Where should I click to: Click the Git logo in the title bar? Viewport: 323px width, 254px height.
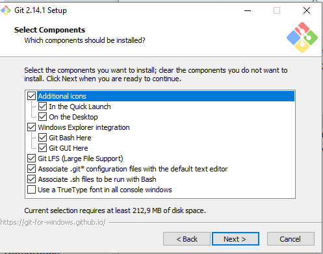tap(6, 10)
